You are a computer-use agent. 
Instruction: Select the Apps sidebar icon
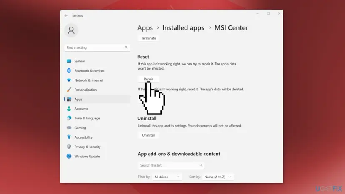coord(69,99)
